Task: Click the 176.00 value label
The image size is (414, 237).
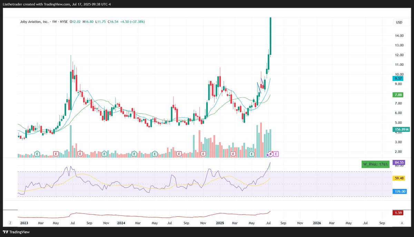Action: pos(400,191)
